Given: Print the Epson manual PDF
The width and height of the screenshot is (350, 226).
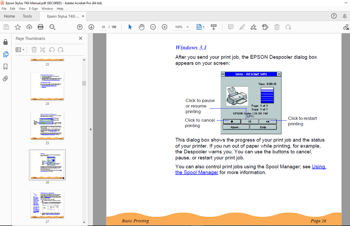Looking at the screenshot, I should tap(40, 27).
